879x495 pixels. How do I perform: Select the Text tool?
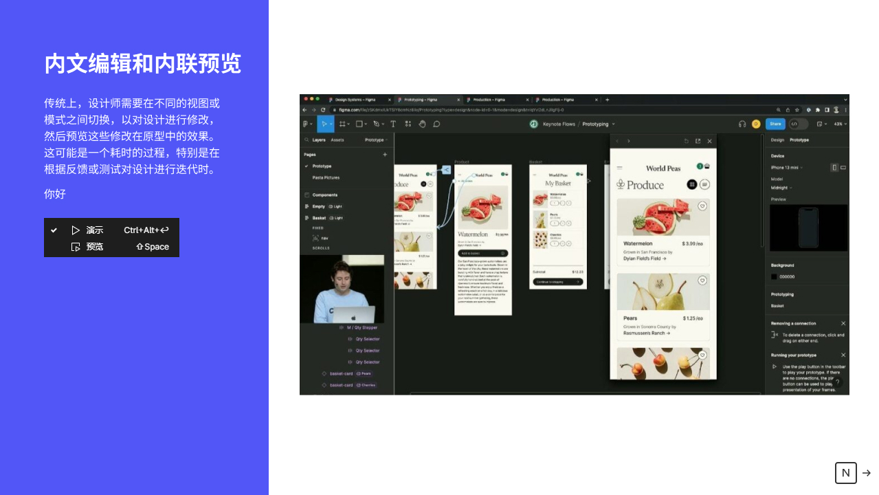pos(393,124)
